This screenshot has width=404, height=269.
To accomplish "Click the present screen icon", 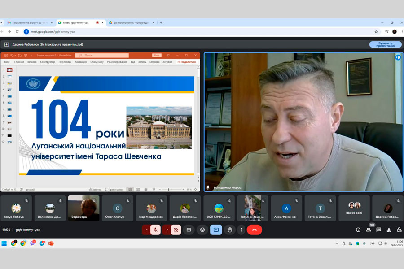I will point(216,230).
